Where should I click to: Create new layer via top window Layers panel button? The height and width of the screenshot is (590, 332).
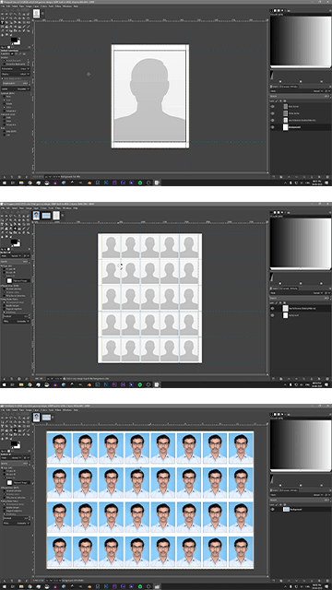[274, 177]
